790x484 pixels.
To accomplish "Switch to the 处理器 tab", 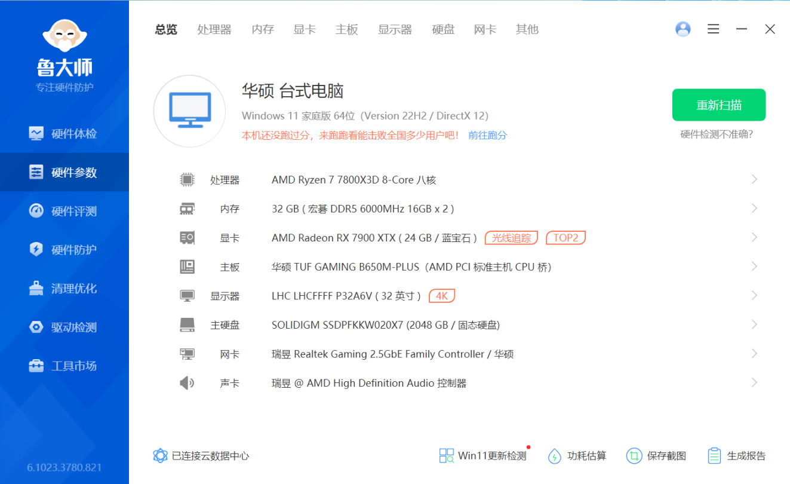I will click(214, 29).
